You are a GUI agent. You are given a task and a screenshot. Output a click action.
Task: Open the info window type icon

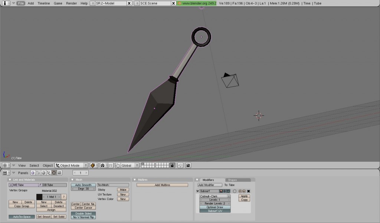[x=6, y=3]
